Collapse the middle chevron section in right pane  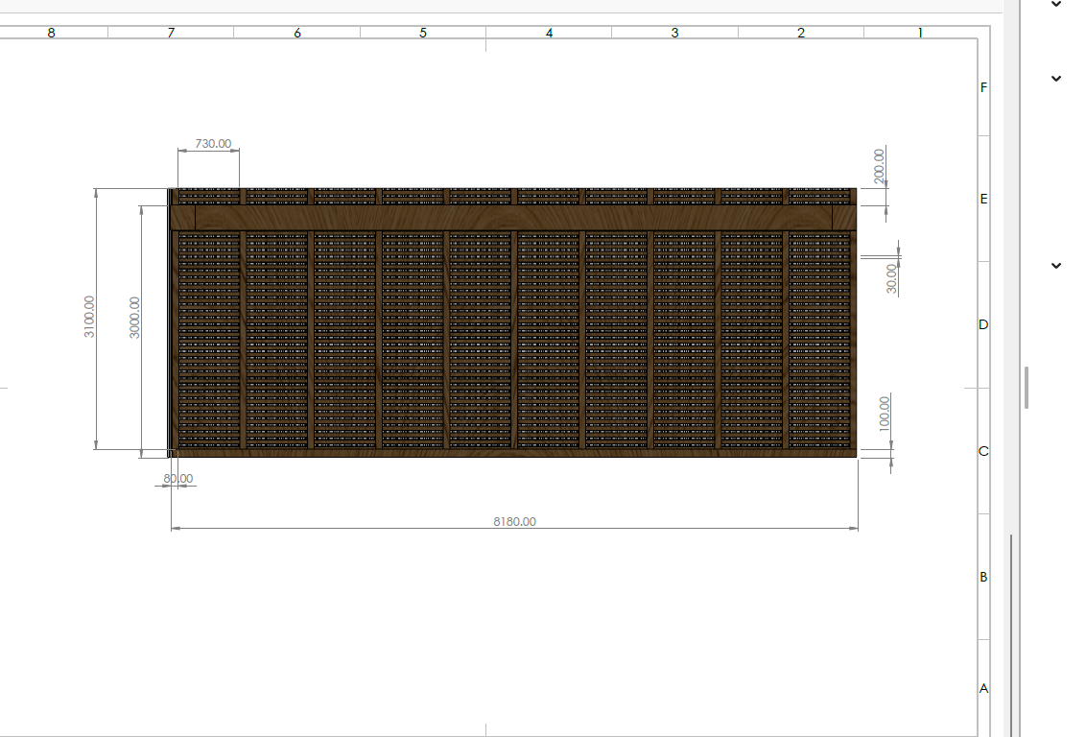[x=1056, y=79]
